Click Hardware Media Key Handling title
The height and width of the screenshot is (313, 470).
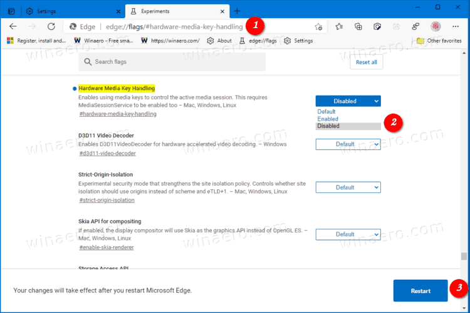[117, 88]
